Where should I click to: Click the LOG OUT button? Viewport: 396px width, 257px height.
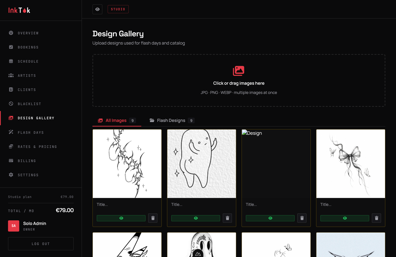(41, 244)
